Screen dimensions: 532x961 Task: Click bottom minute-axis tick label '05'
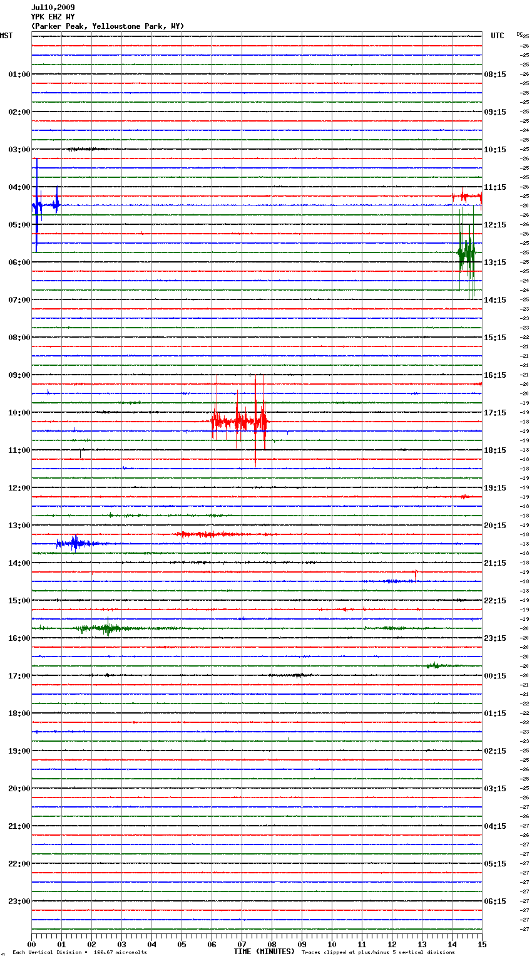coord(182,944)
